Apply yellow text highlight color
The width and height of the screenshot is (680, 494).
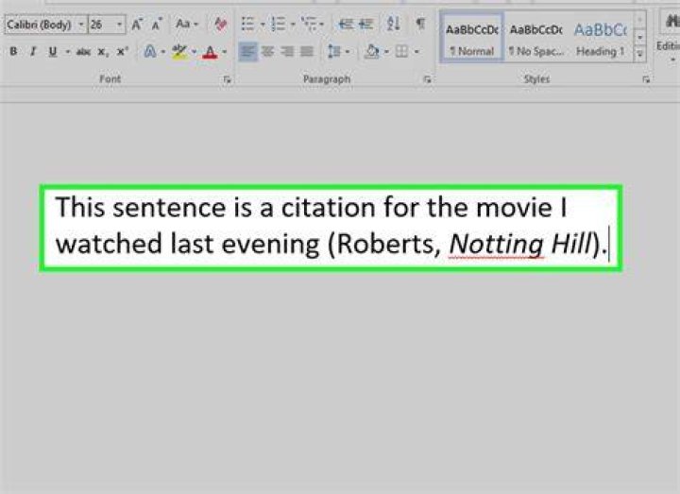coord(179,52)
